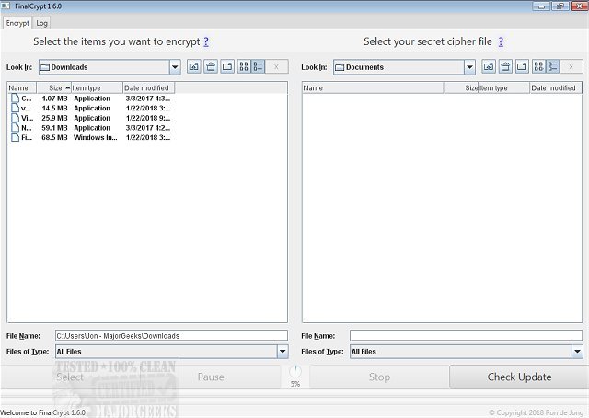Open help question mark beside encrypt items heading
Viewport: 589px width, 418px height.
pyautogui.click(x=206, y=41)
